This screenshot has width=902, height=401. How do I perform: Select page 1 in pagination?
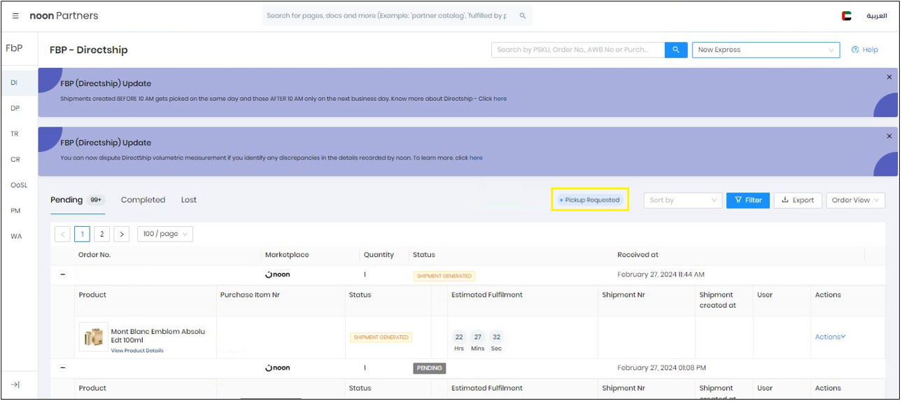coord(82,234)
